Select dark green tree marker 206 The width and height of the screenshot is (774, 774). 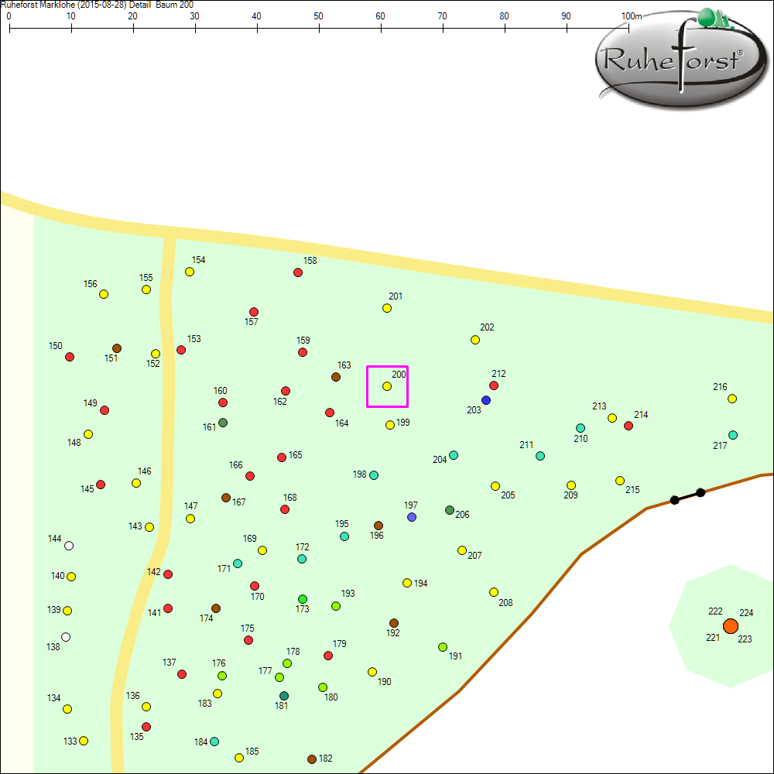click(450, 510)
